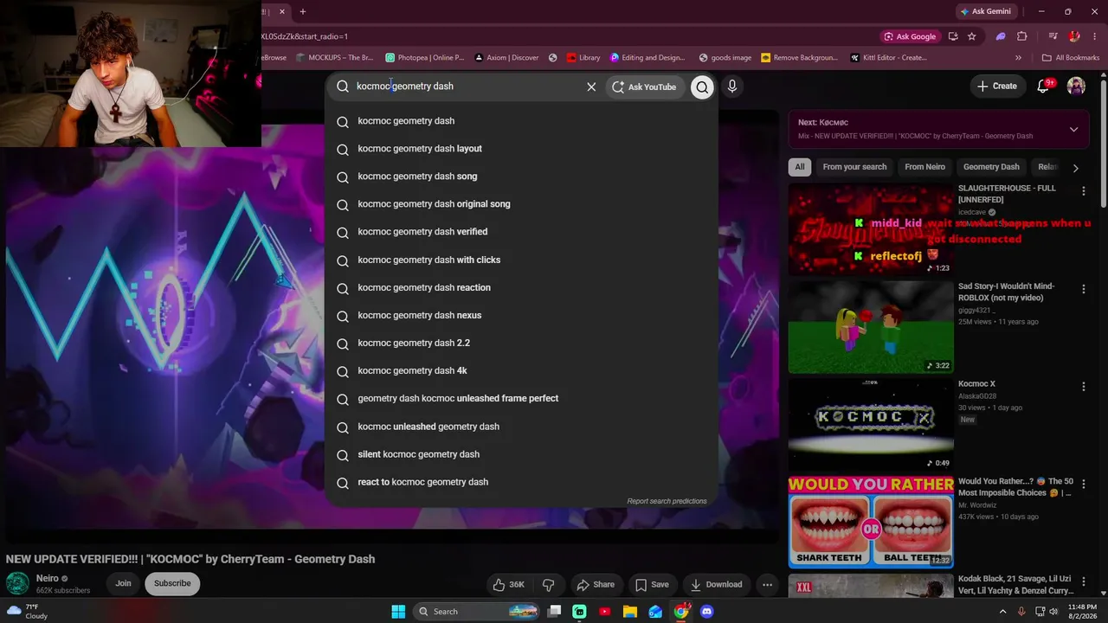This screenshot has width=1108, height=623.
Task: Open options for SLAUGHTERHOUSE video
Action: 1083,191
